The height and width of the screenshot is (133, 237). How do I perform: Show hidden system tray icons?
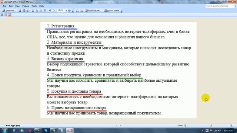pyautogui.click(x=203, y=130)
